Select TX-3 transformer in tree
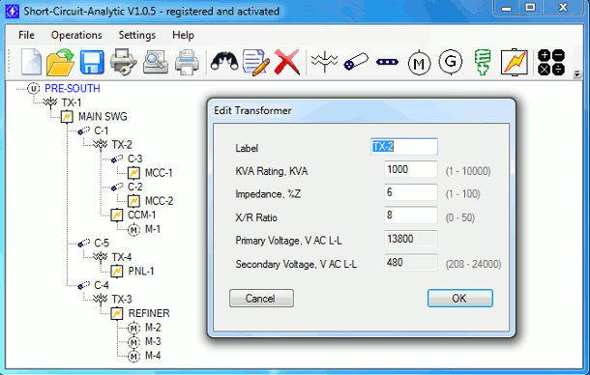The image size is (590, 375). click(122, 300)
